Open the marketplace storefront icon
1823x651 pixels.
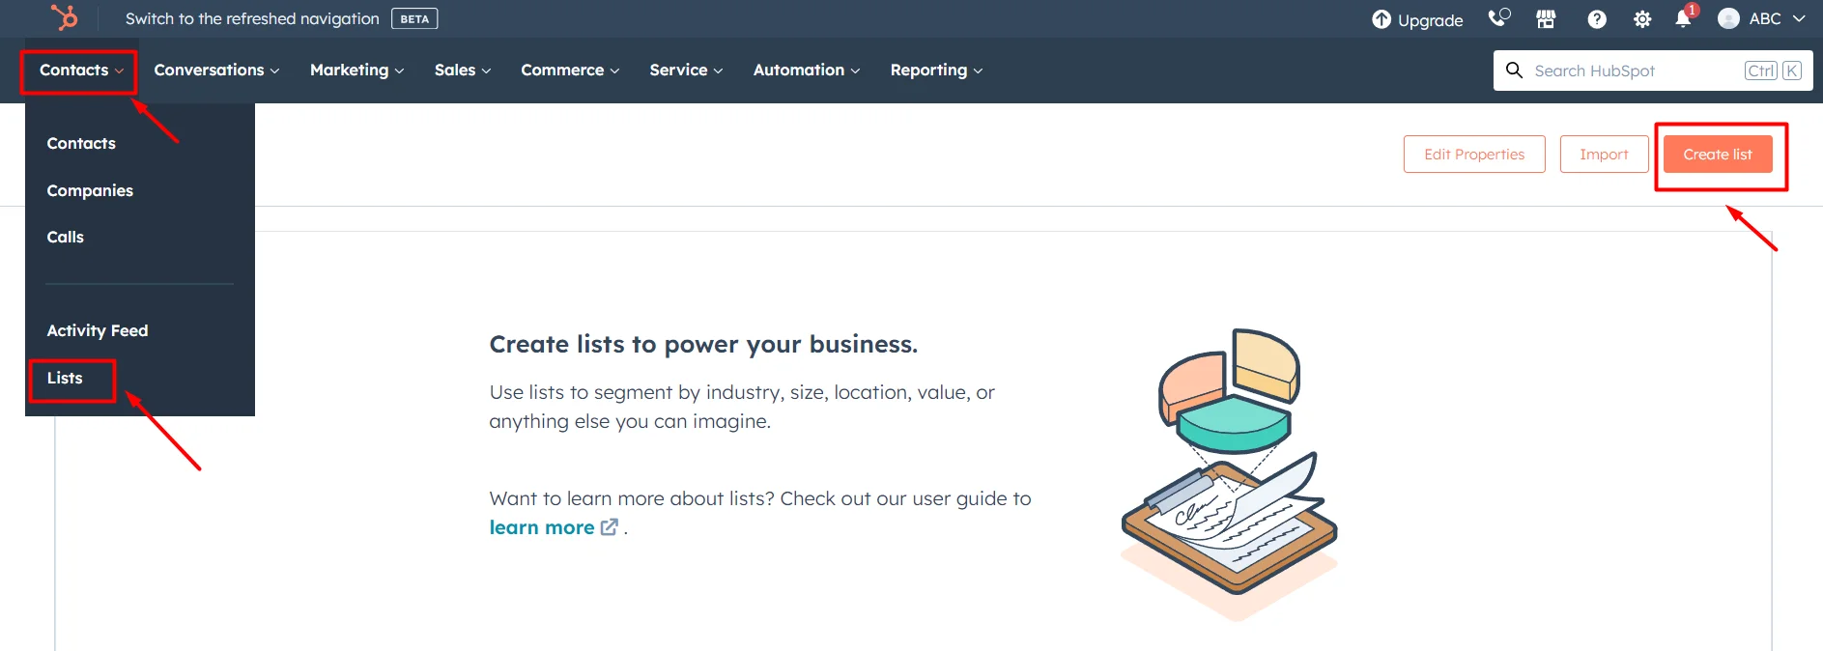coord(1546,19)
